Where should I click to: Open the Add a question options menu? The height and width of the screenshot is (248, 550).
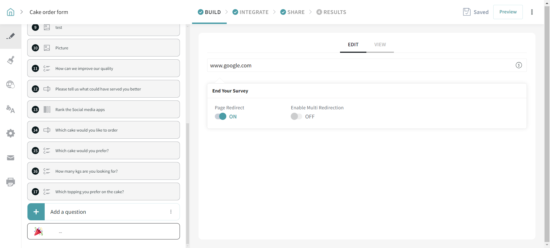coord(171,212)
